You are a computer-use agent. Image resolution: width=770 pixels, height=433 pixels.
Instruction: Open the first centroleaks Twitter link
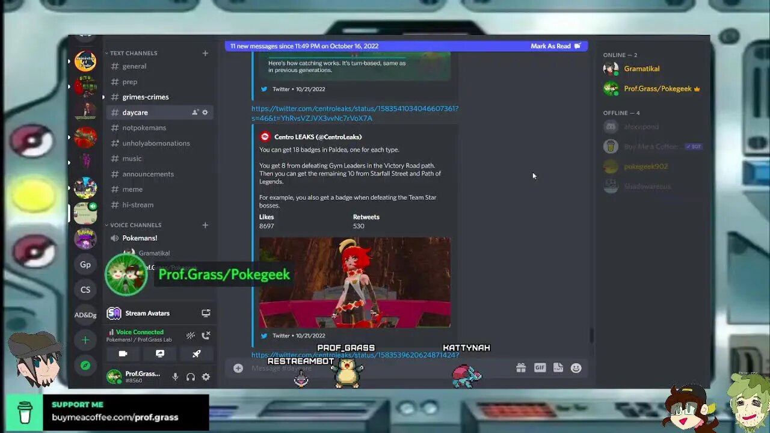[x=355, y=113]
